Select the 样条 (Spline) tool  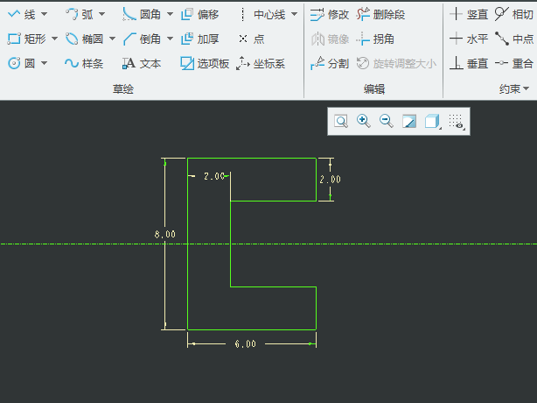(84, 63)
